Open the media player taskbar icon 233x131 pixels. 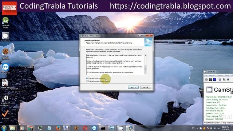point(22,128)
